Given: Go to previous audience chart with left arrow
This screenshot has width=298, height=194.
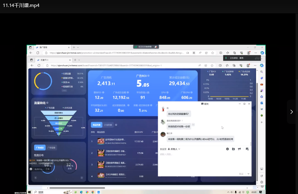Looking at the screenshot, I should (36, 178).
